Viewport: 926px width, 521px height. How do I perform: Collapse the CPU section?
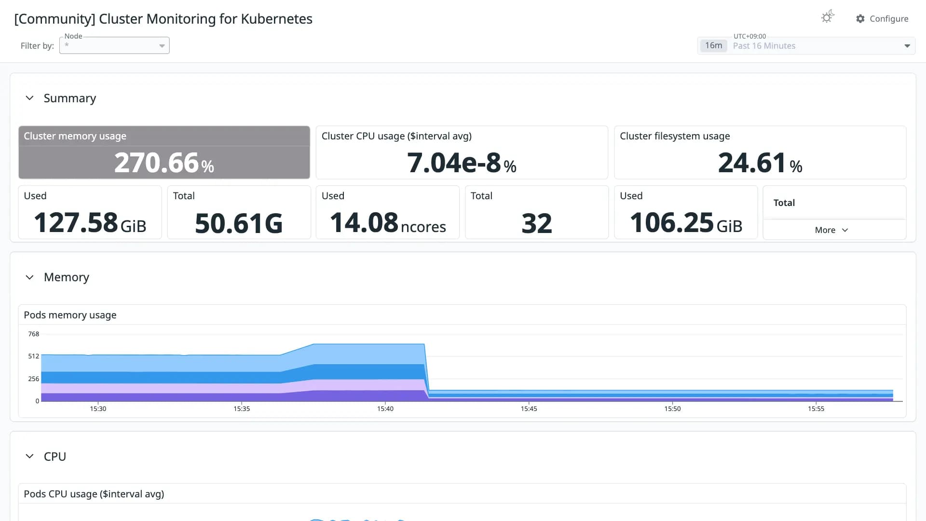[29, 456]
